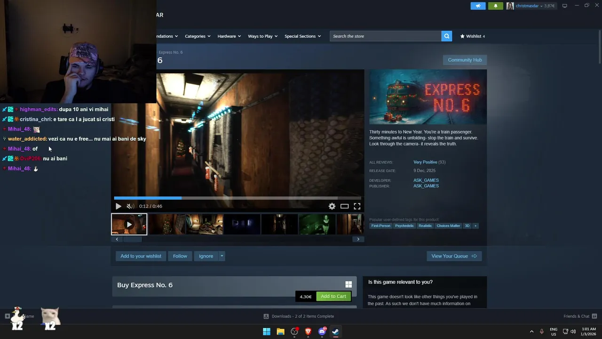Open publisher ASK_GAMES link
Image resolution: width=602 pixels, height=339 pixels.
point(426,186)
